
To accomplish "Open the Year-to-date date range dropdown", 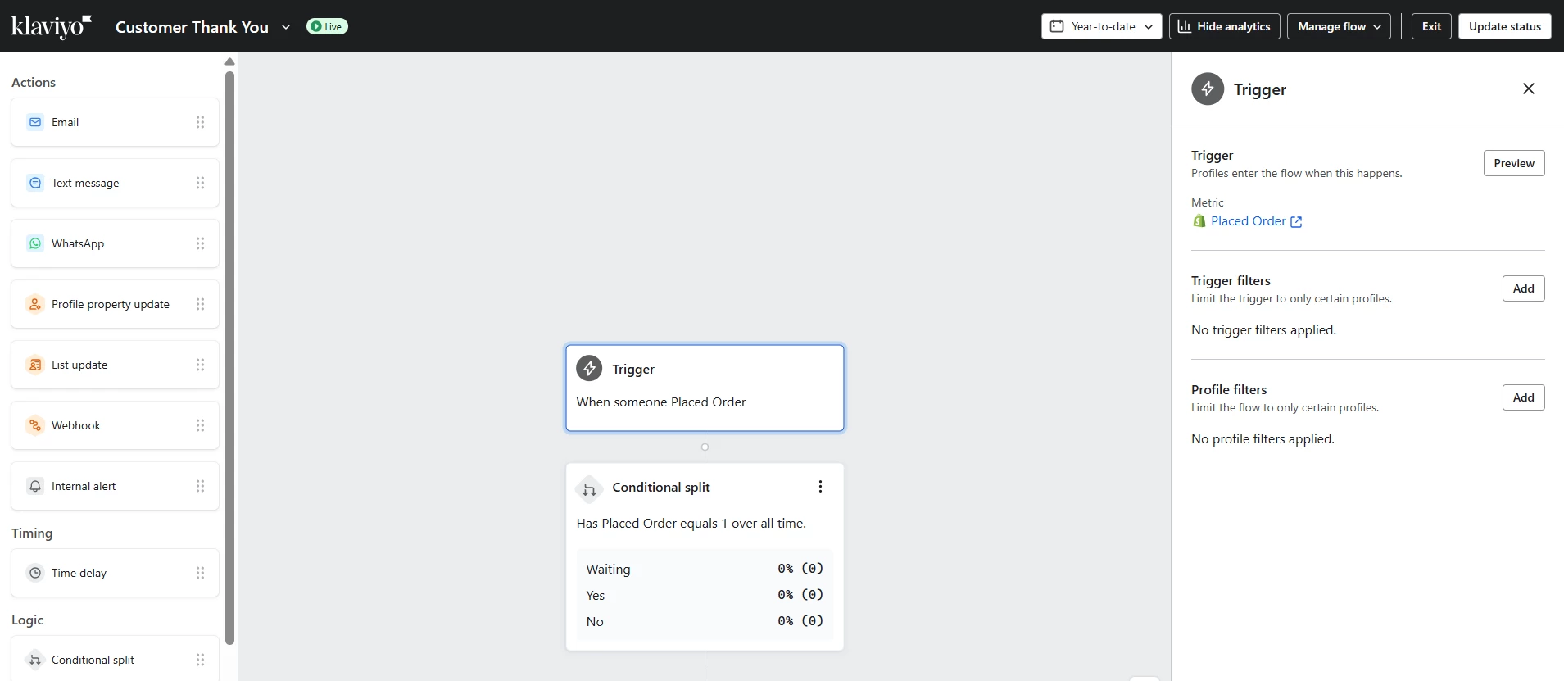I will [1102, 26].
